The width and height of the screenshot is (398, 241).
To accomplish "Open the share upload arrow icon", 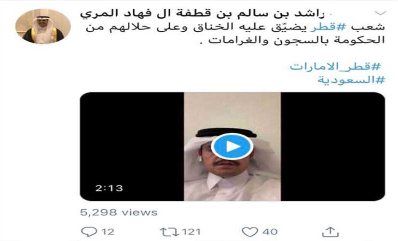I will pos(330,232).
